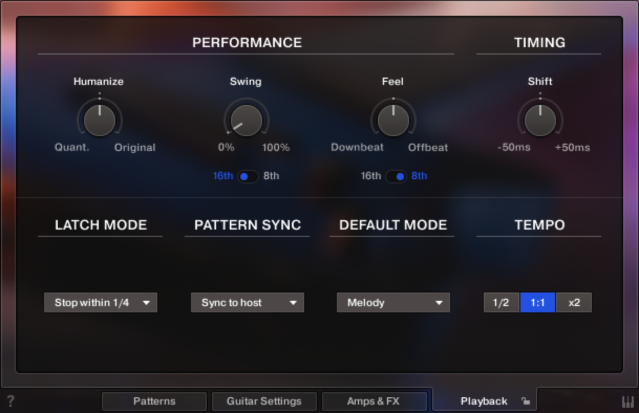Switch to the Patterns tab
Screen dimensions: 639x413
click(x=154, y=401)
